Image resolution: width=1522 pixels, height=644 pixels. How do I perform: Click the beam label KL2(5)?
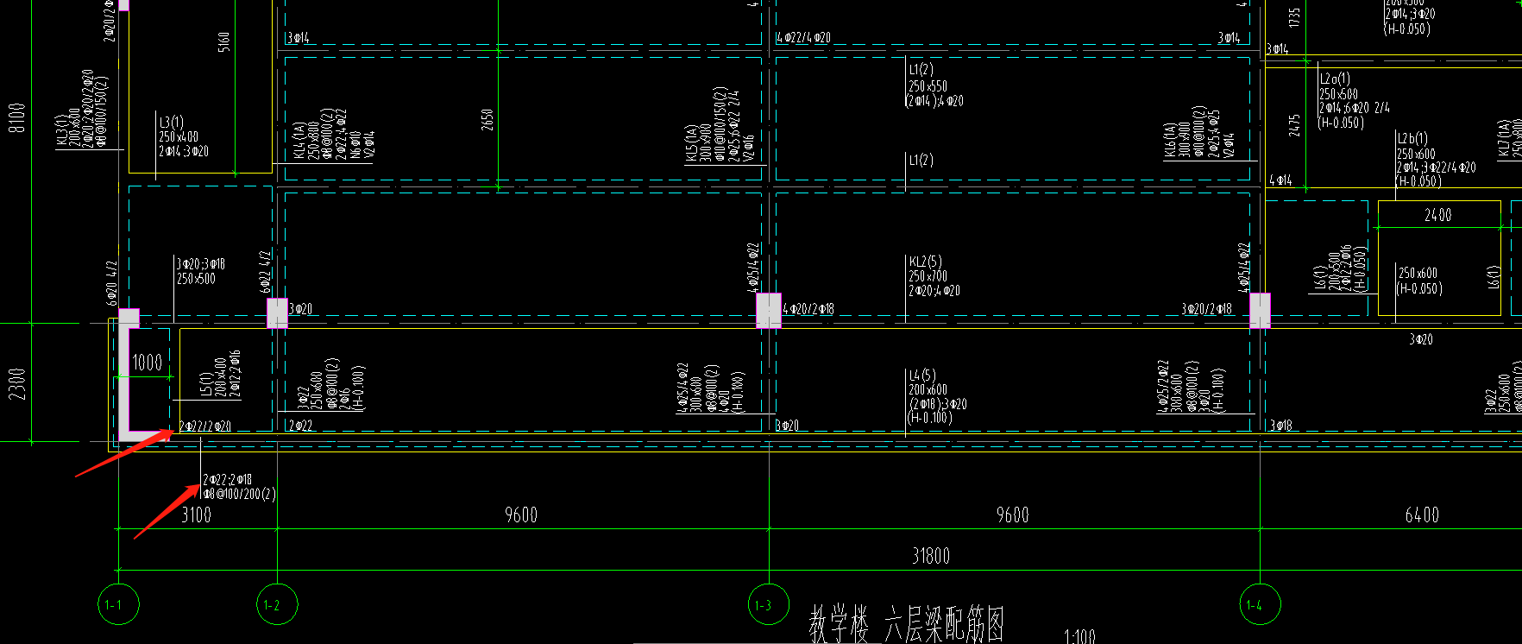coord(925,261)
